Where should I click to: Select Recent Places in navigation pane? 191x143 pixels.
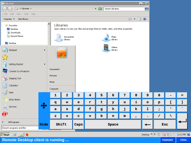tap(17, 36)
